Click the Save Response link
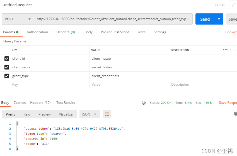This screenshot has width=237, height=156. coord(228,103)
